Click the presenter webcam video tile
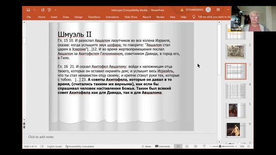 (253, 19)
